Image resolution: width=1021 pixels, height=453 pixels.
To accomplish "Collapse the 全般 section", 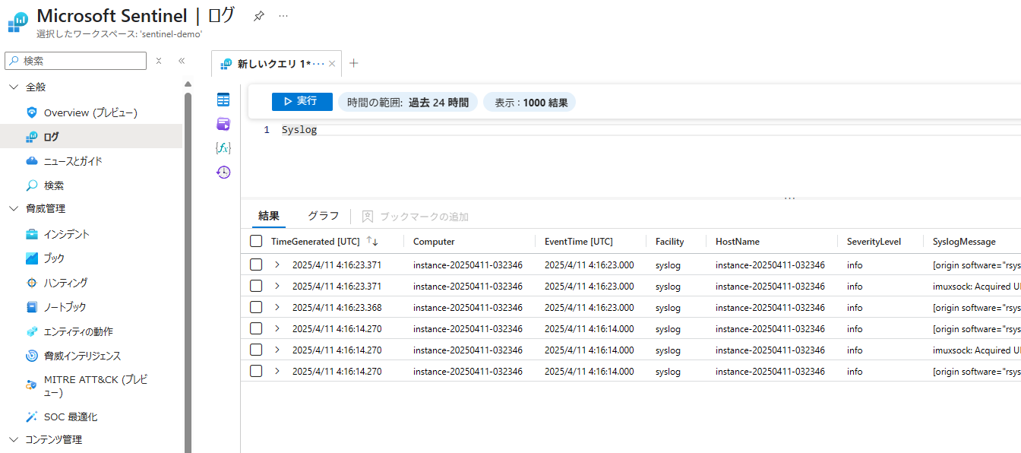I will click(x=13, y=87).
